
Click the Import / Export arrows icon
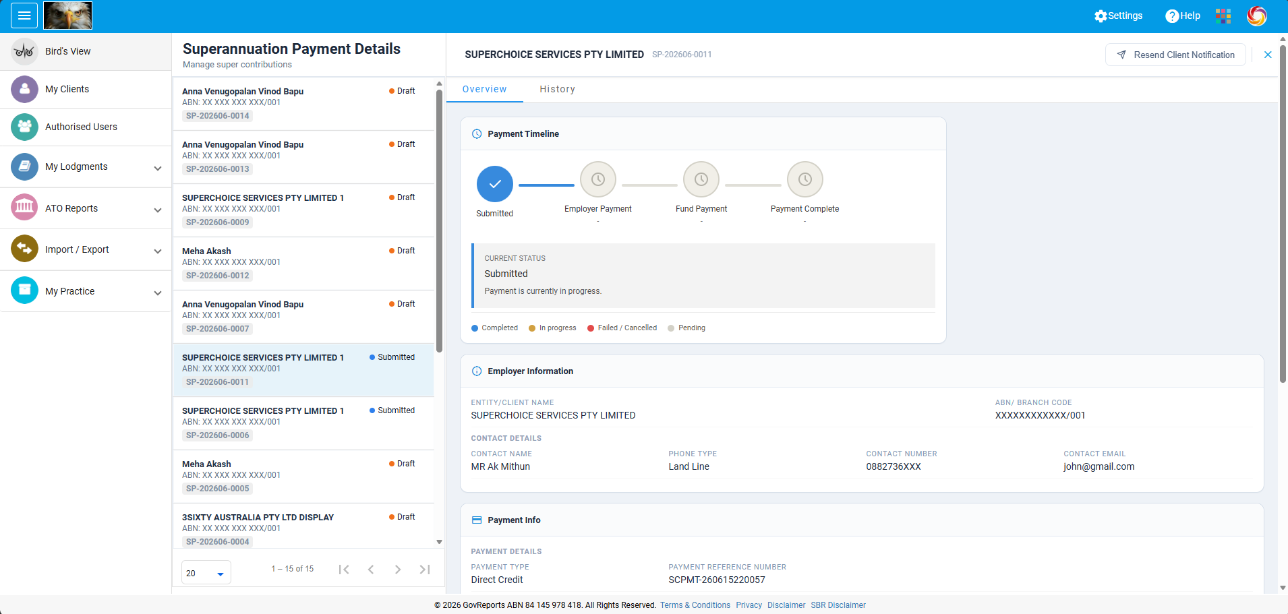(24, 249)
